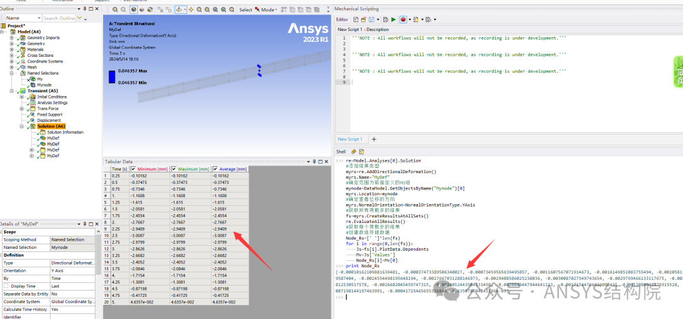The height and width of the screenshot is (319, 683).
Task: Click the Save Script disk icon
Action: (372, 20)
